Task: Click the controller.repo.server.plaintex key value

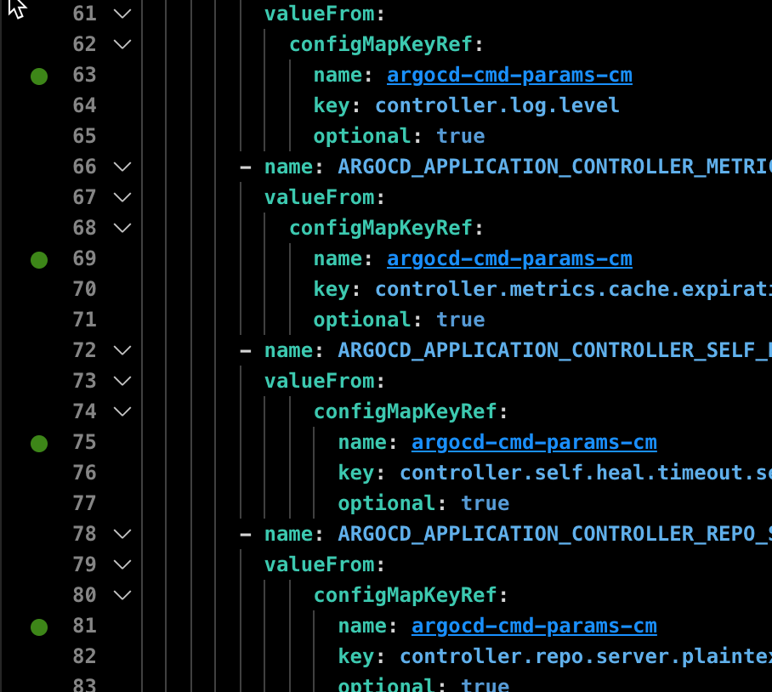Action: 586,656
